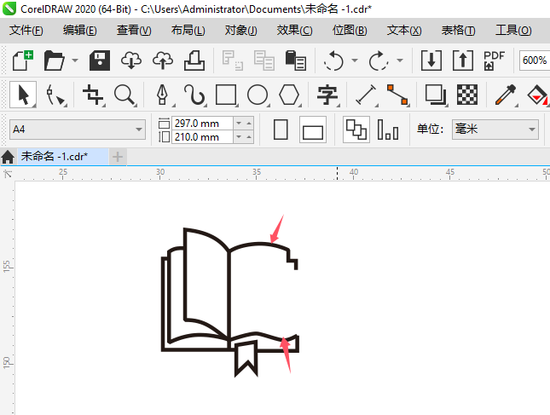Image resolution: width=550 pixels, height=415 pixels.
Task: Select the Pick tool arrow
Action: pos(23,95)
